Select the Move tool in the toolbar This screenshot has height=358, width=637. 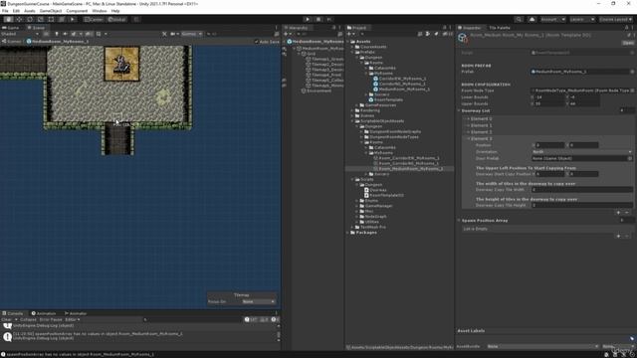[x=19, y=19]
